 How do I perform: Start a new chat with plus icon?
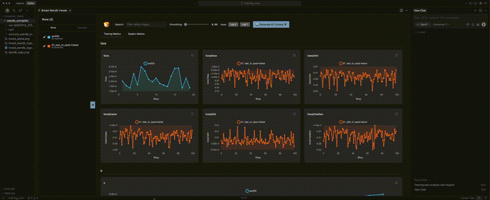pos(475,10)
